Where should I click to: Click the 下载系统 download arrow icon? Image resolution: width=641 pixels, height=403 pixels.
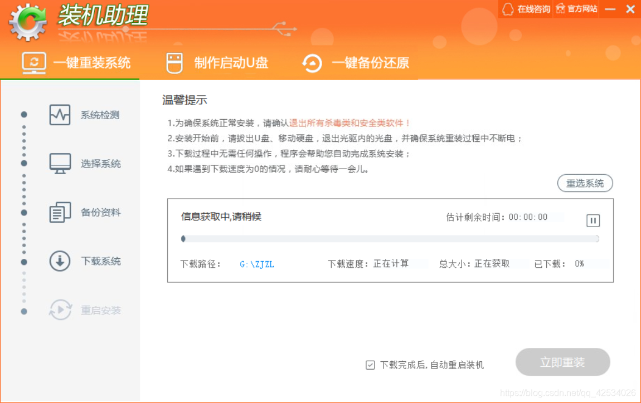[x=60, y=261]
